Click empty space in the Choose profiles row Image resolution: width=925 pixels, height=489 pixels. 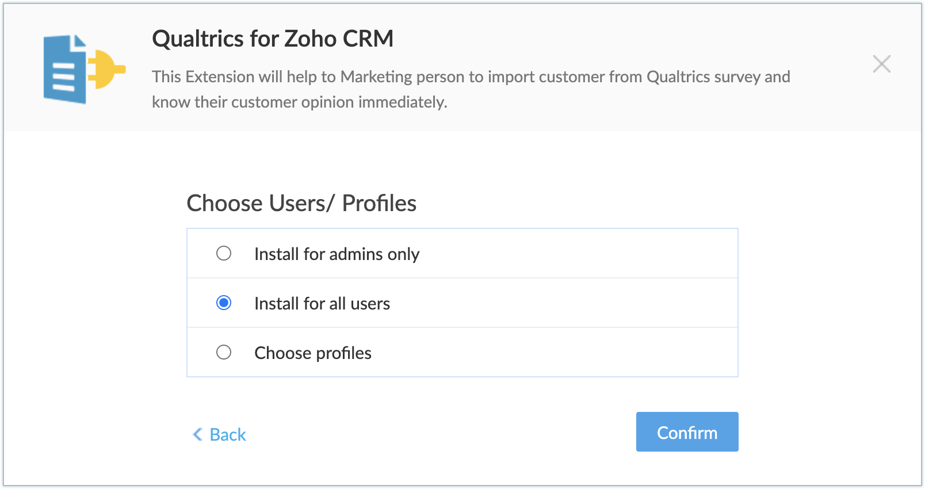click(x=575, y=353)
